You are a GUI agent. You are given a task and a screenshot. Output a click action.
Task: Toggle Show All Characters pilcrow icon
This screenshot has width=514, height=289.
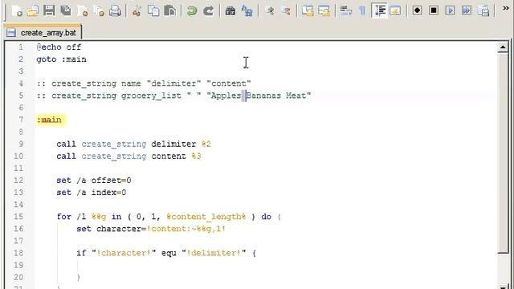(362, 10)
